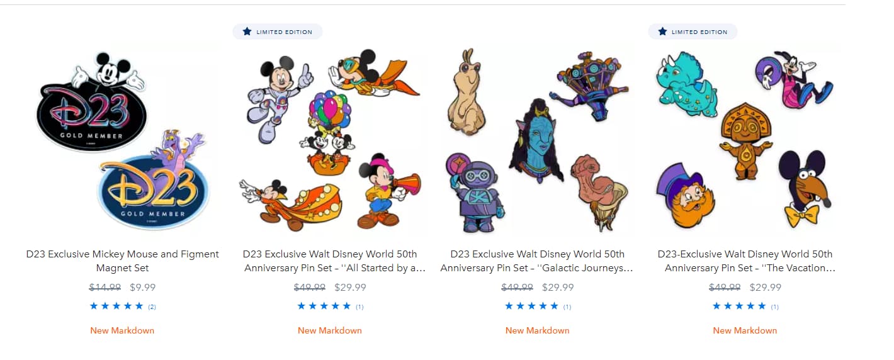Screen dimensions: 894x360
Task: Click the $29.99 price of 'The Vacation...' set
Action: (766, 288)
